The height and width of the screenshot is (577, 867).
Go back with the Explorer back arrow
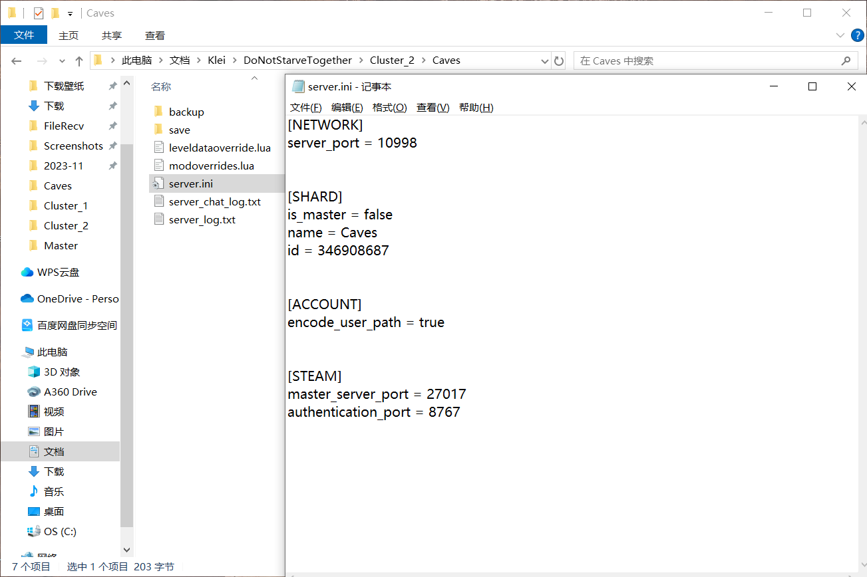(x=17, y=60)
